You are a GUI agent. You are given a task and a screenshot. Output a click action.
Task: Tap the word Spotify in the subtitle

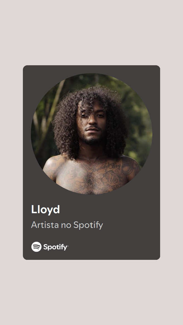pyautogui.click(x=88, y=225)
